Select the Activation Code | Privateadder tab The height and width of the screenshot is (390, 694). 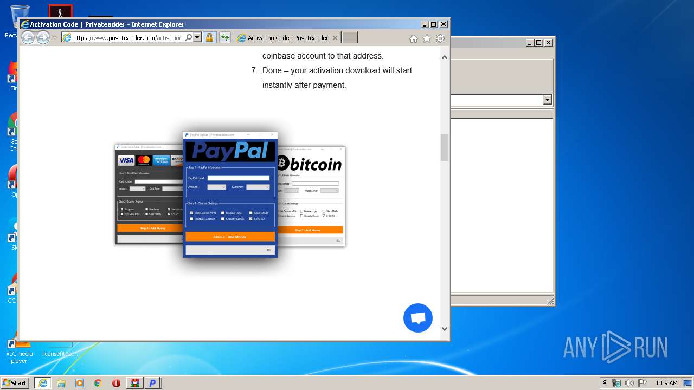click(x=288, y=38)
